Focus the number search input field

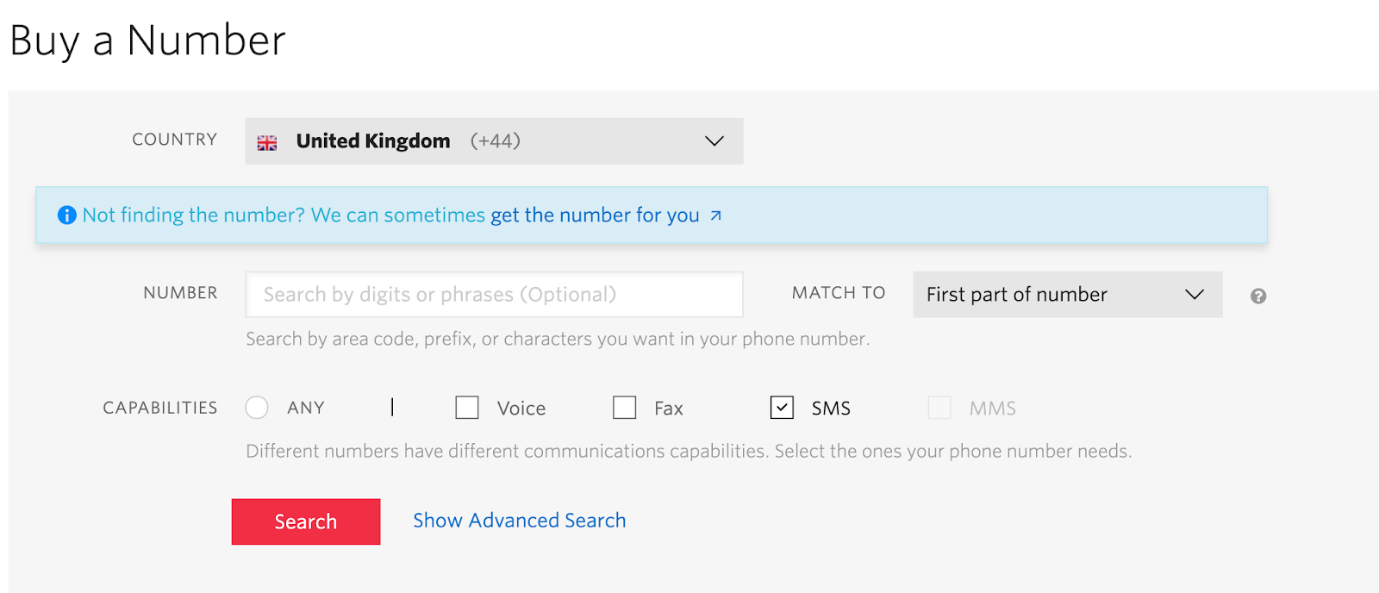[494, 295]
